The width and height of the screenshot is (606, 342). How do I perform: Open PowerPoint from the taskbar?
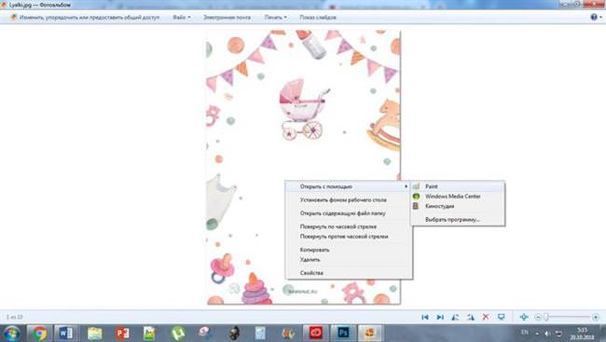(122, 333)
